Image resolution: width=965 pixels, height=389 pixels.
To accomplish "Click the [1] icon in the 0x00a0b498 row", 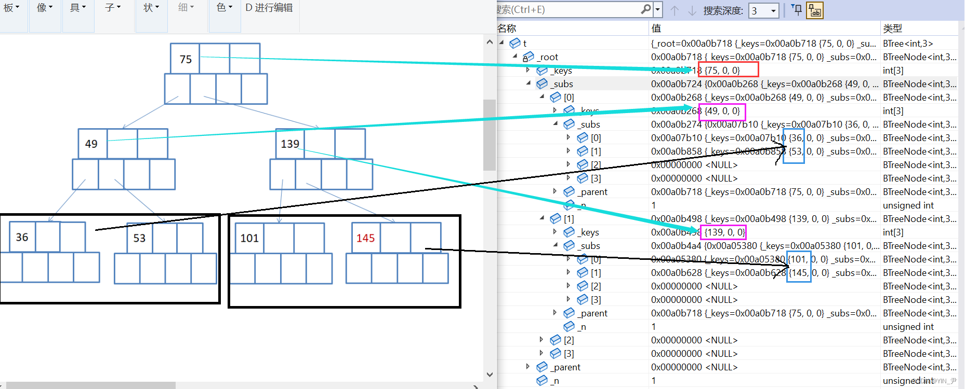I will [556, 218].
